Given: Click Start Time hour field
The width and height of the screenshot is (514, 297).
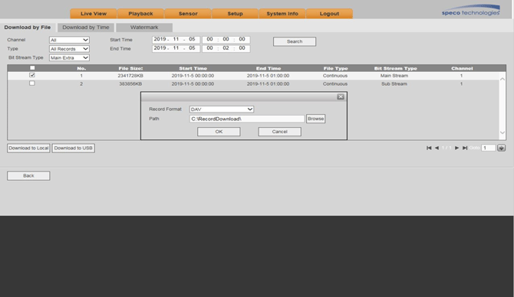Looking at the screenshot, I should point(209,39).
